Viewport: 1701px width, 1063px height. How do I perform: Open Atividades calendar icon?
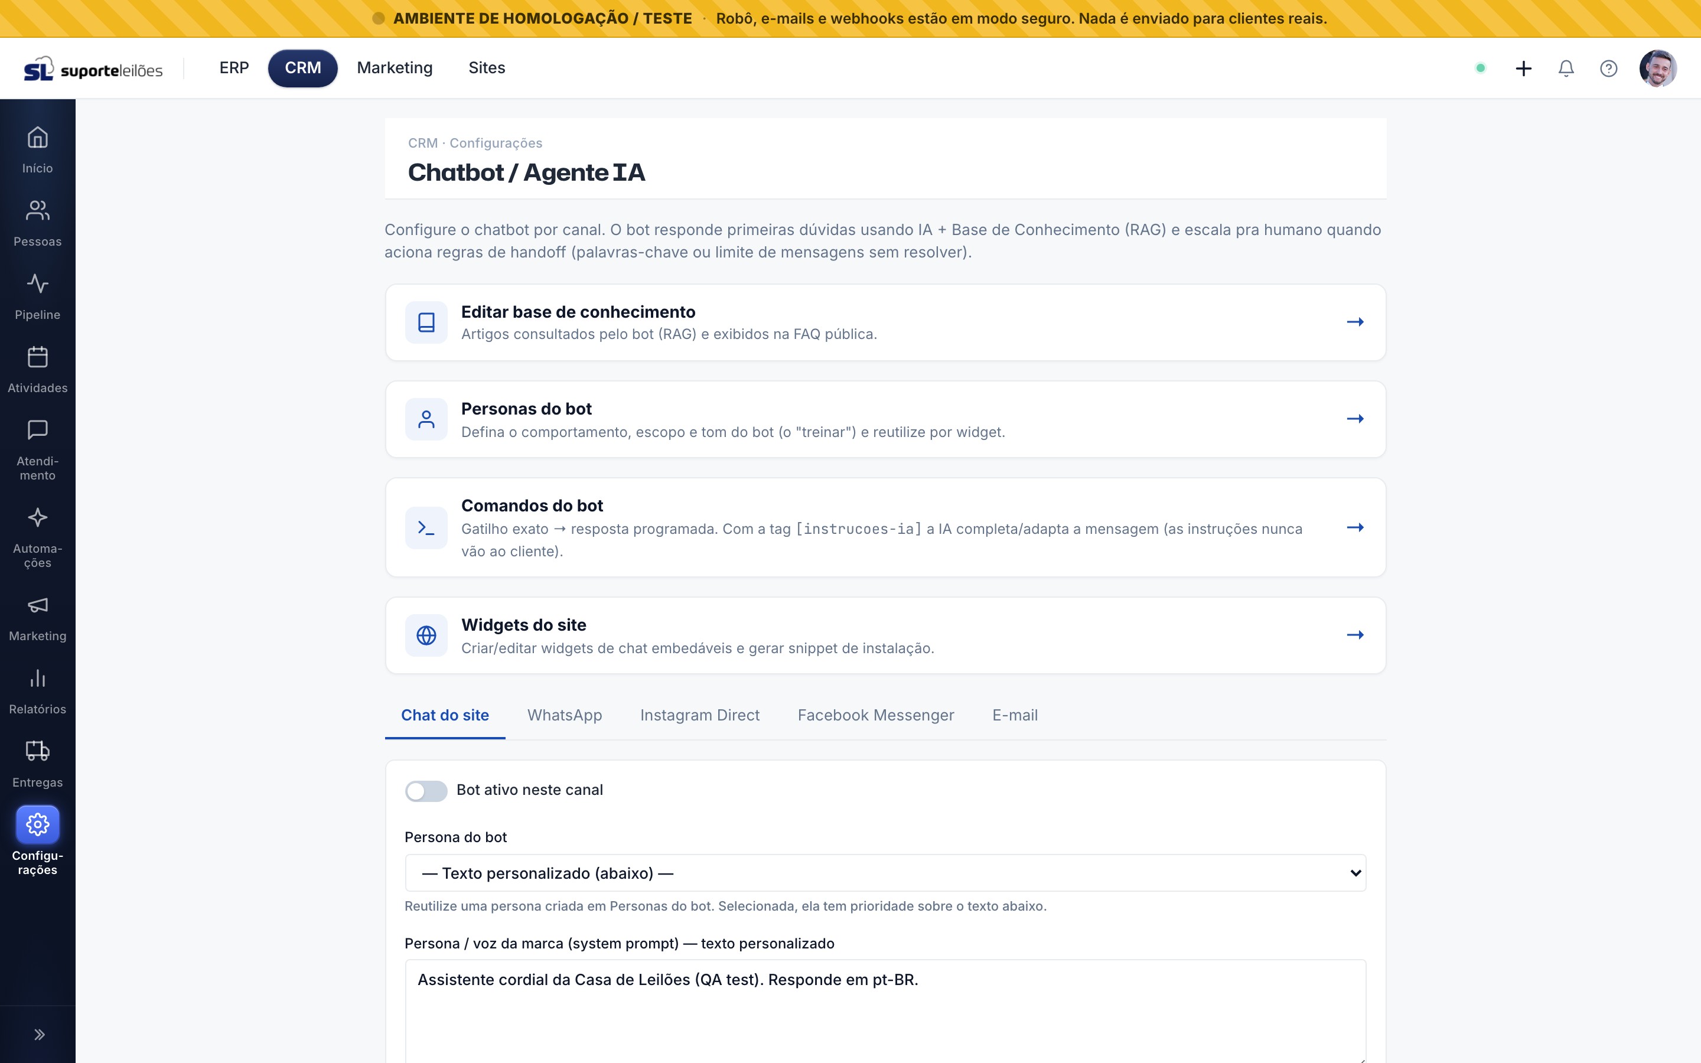[x=37, y=357]
